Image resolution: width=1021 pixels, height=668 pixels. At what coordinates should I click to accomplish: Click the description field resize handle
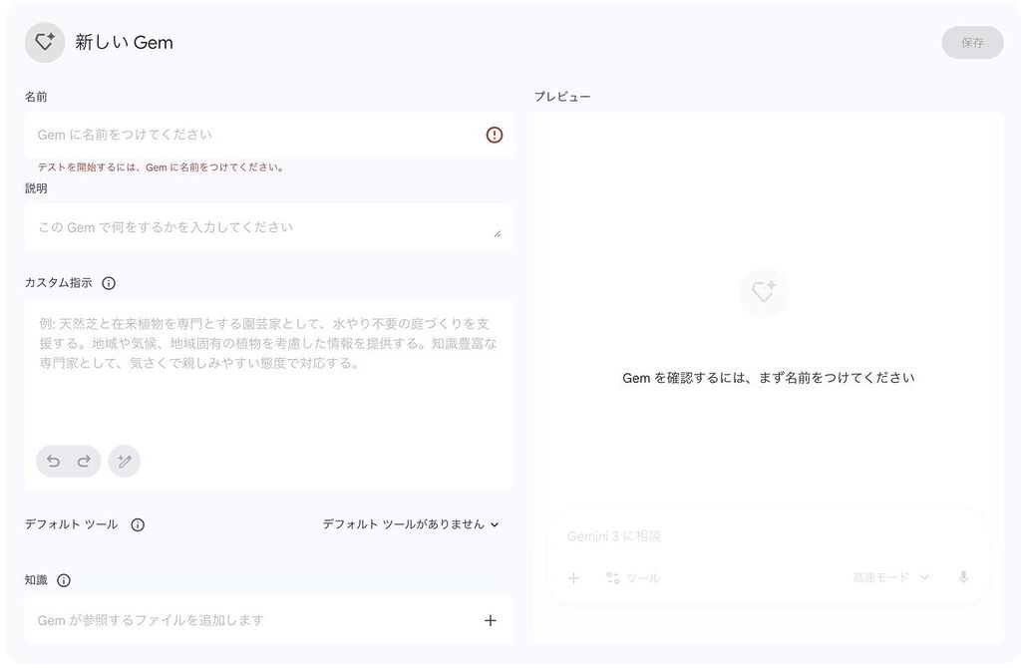497,233
